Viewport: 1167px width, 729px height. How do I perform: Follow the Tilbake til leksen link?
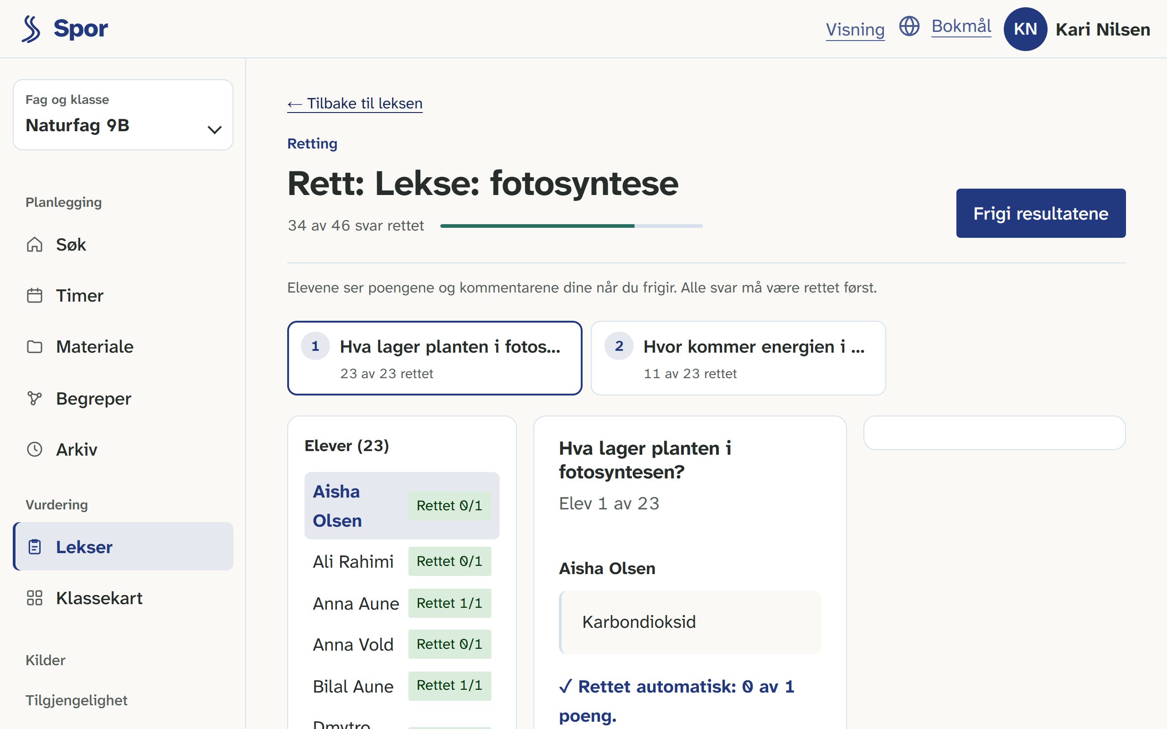[355, 103]
